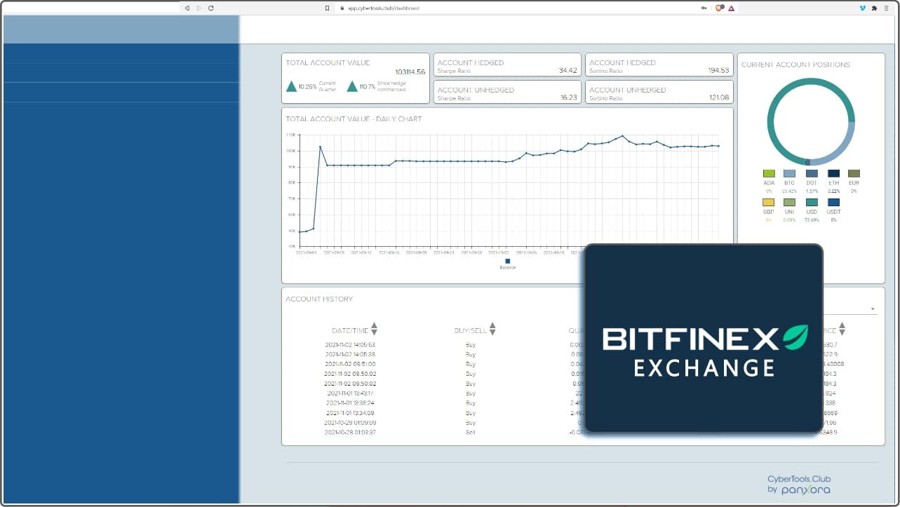The image size is (900, 507).
Task: Sort the table by DATE/TIME ascending
Action: pyautogui.click(x=375, y=327)
